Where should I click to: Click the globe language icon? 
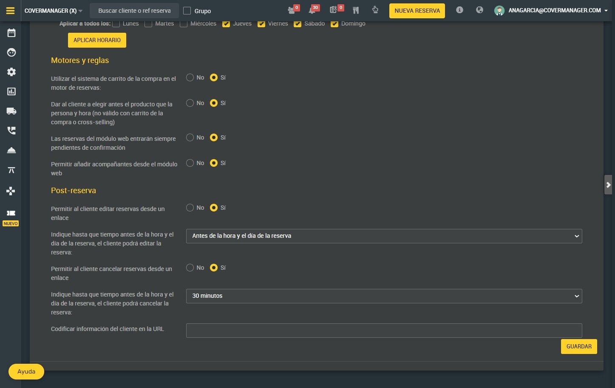tap(479, 10)
